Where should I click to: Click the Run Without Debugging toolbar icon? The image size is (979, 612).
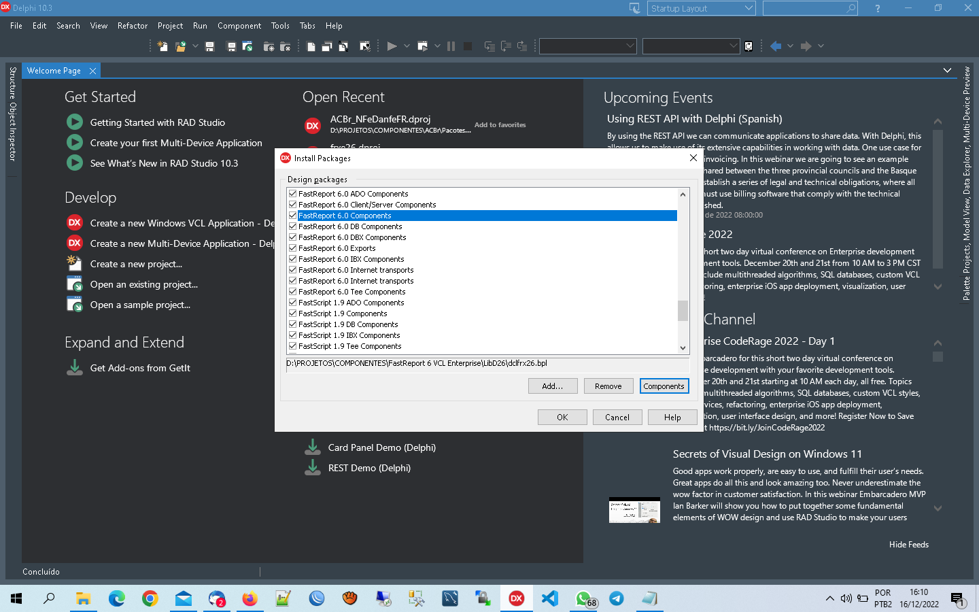pyautogui.click(x=422, y=46)
